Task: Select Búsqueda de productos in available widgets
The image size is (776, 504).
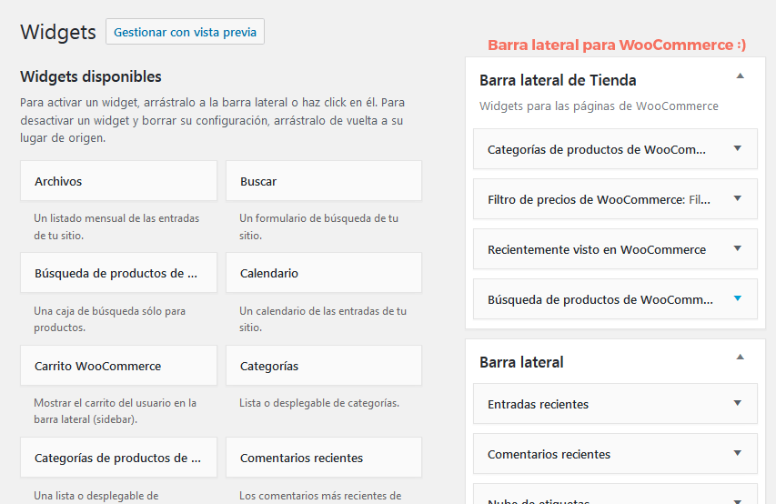Action: [118, 273]
